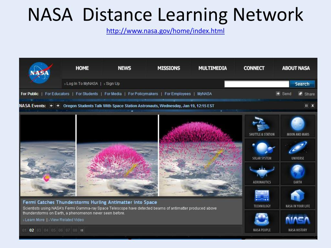Click the small antimatter burst image panel

(x=48, y=155)
